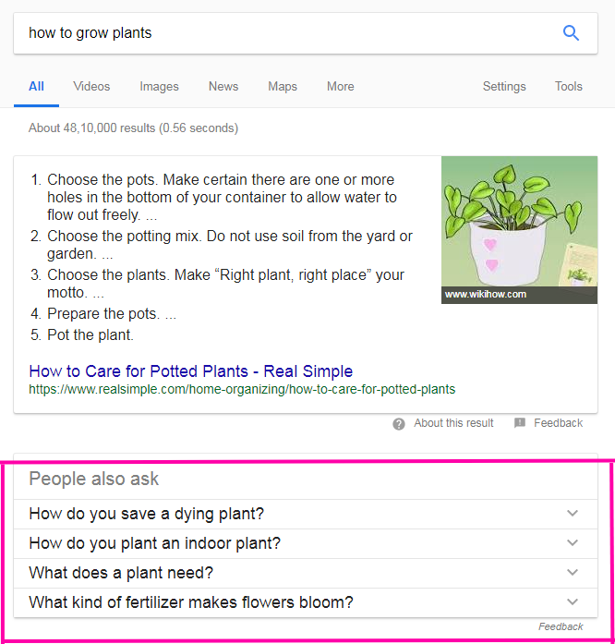The height and width of the screenshot is (644, 615).
Task: Click the italic Feedback link below questions
Action: (561, 626)
